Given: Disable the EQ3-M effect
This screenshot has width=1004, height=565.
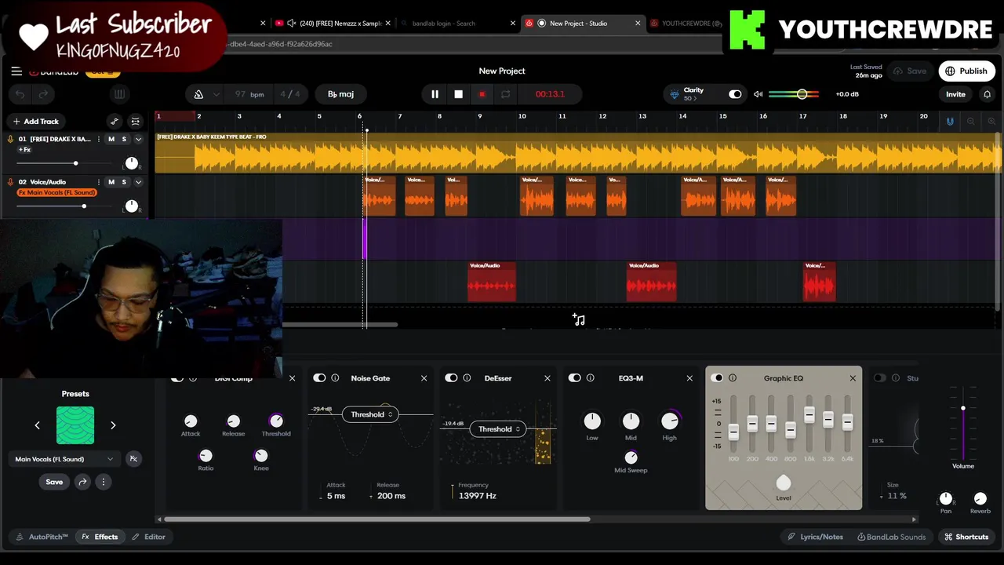Looking at the screenshot, I should pos(575,378).
